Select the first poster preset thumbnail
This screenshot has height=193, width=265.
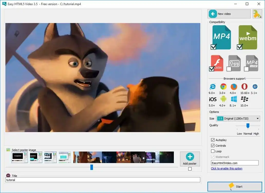click(x=20, y=157)
